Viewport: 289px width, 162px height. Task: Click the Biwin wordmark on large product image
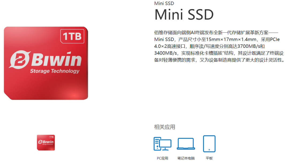click(x=56, y=59)
